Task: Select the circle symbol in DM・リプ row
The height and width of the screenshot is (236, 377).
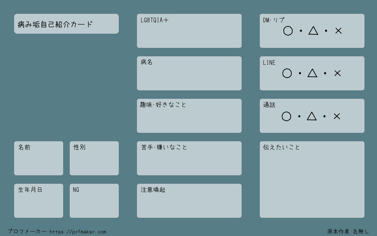Action: click(x=288, y=31)
